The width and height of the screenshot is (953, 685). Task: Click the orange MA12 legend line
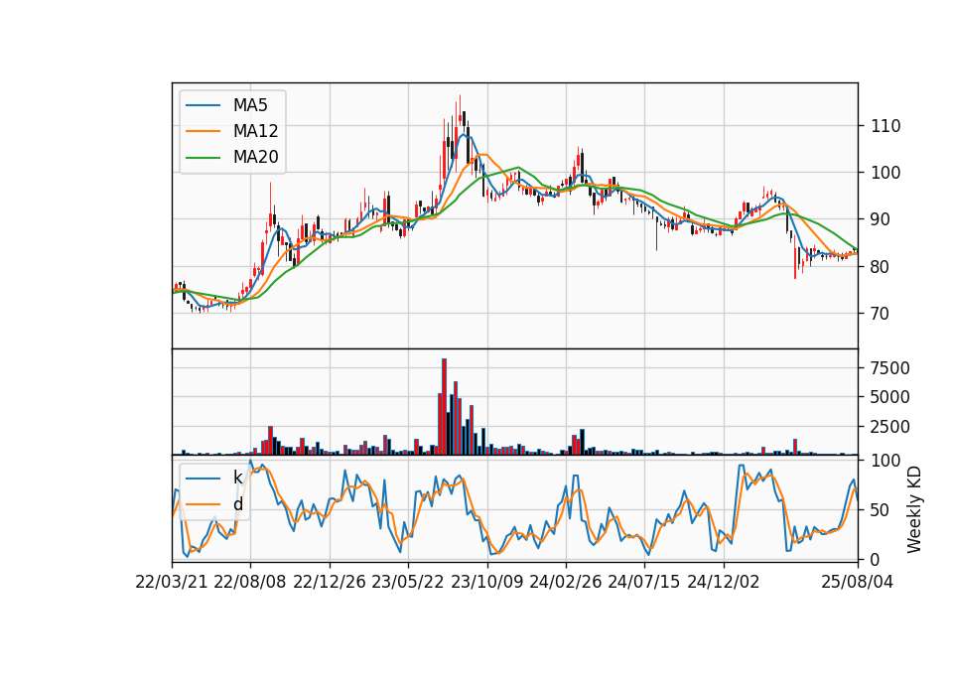click(203, 131)
